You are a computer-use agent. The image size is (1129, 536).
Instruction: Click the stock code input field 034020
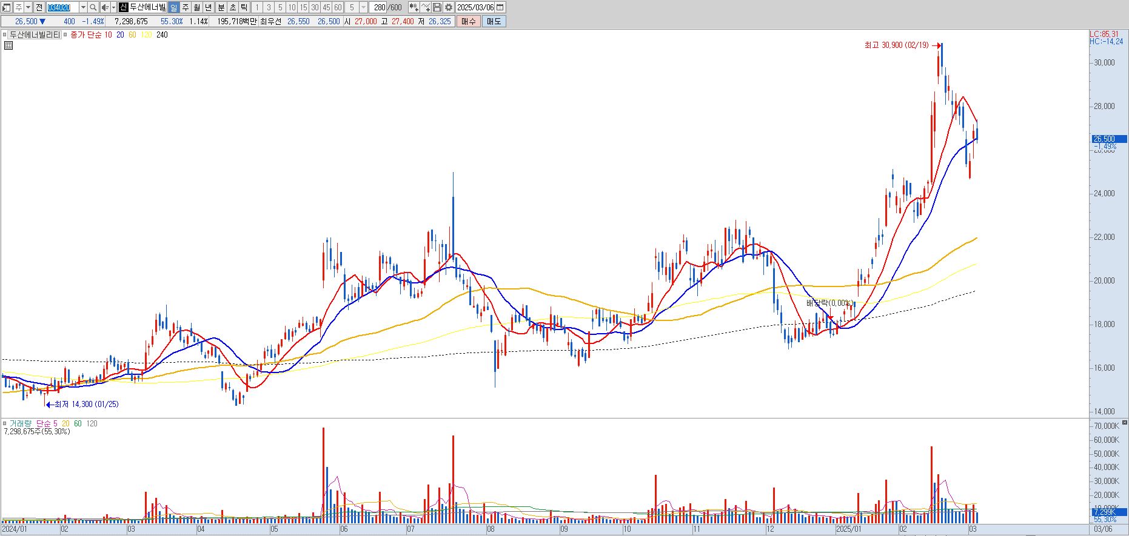pos(62,7)
